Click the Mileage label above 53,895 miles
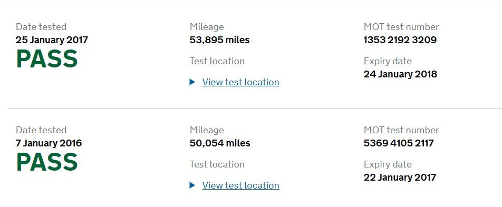Screen dimensions: 502x207 [207, 27]
